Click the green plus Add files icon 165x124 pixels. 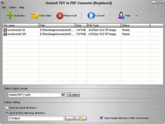coord(10,16)
